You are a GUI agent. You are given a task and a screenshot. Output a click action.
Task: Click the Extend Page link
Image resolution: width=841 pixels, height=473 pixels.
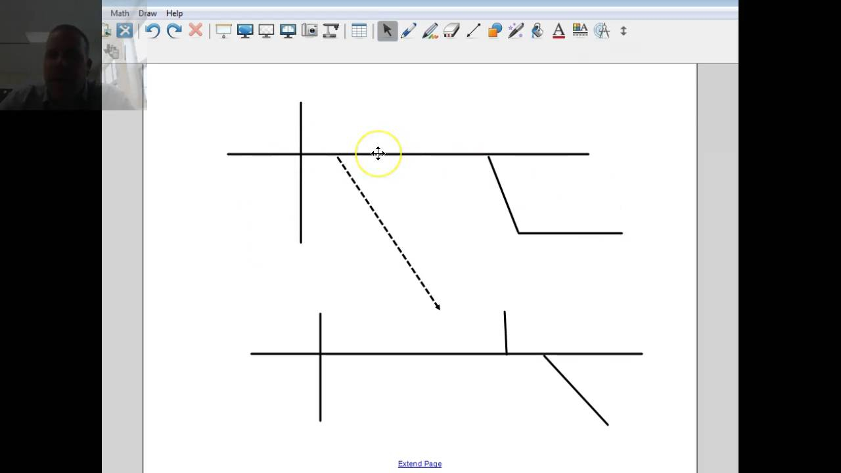[420, 464]
